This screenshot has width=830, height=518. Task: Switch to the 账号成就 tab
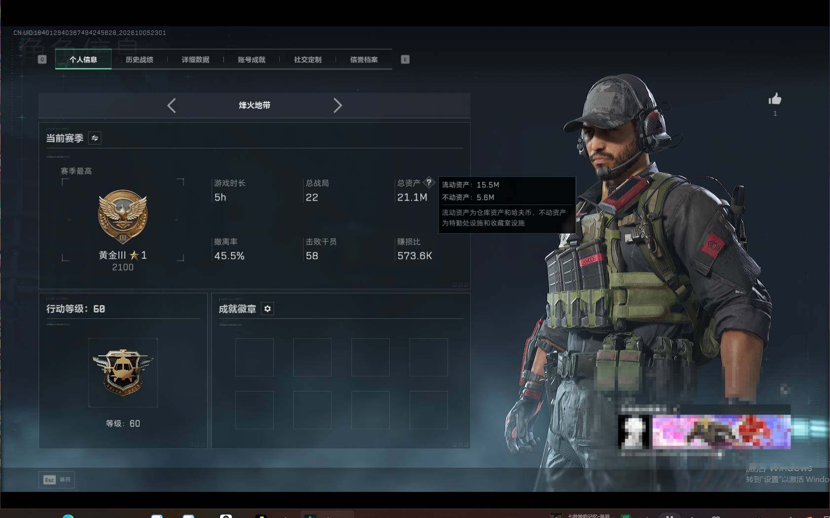coord(252,60)
